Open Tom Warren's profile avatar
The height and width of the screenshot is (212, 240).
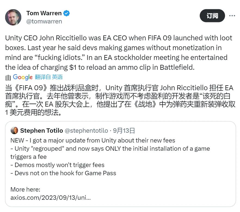pos(13,17)
